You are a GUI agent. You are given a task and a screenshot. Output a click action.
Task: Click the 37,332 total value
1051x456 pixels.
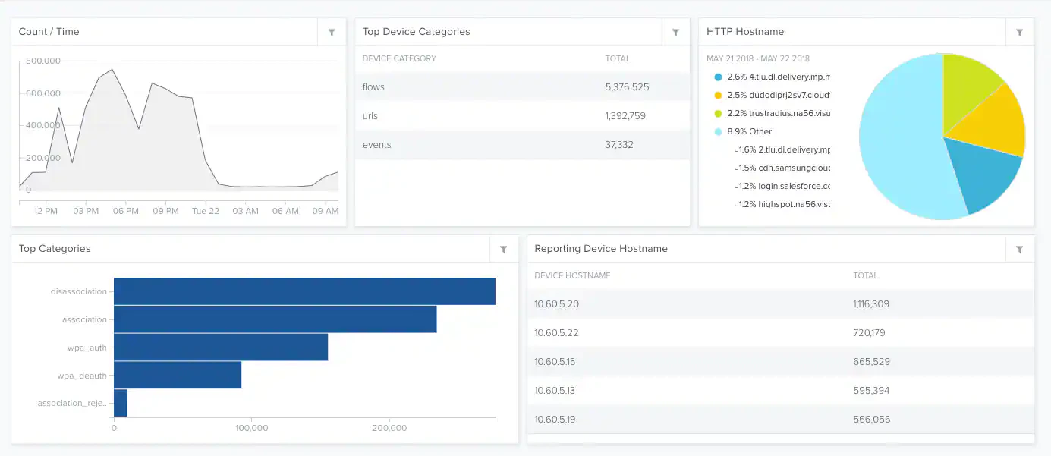619,145
